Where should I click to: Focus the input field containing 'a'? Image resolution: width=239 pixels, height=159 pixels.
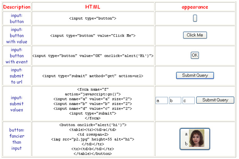162,101
